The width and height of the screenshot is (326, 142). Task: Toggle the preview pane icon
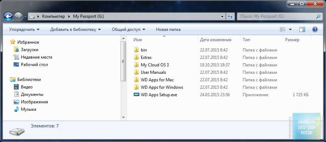[x=302, y=29]
